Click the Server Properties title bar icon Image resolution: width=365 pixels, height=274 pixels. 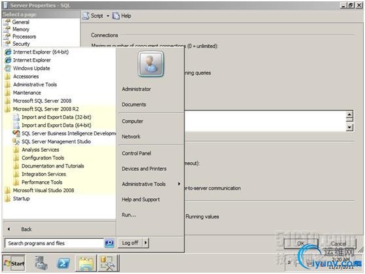click(x=6, y=5)
